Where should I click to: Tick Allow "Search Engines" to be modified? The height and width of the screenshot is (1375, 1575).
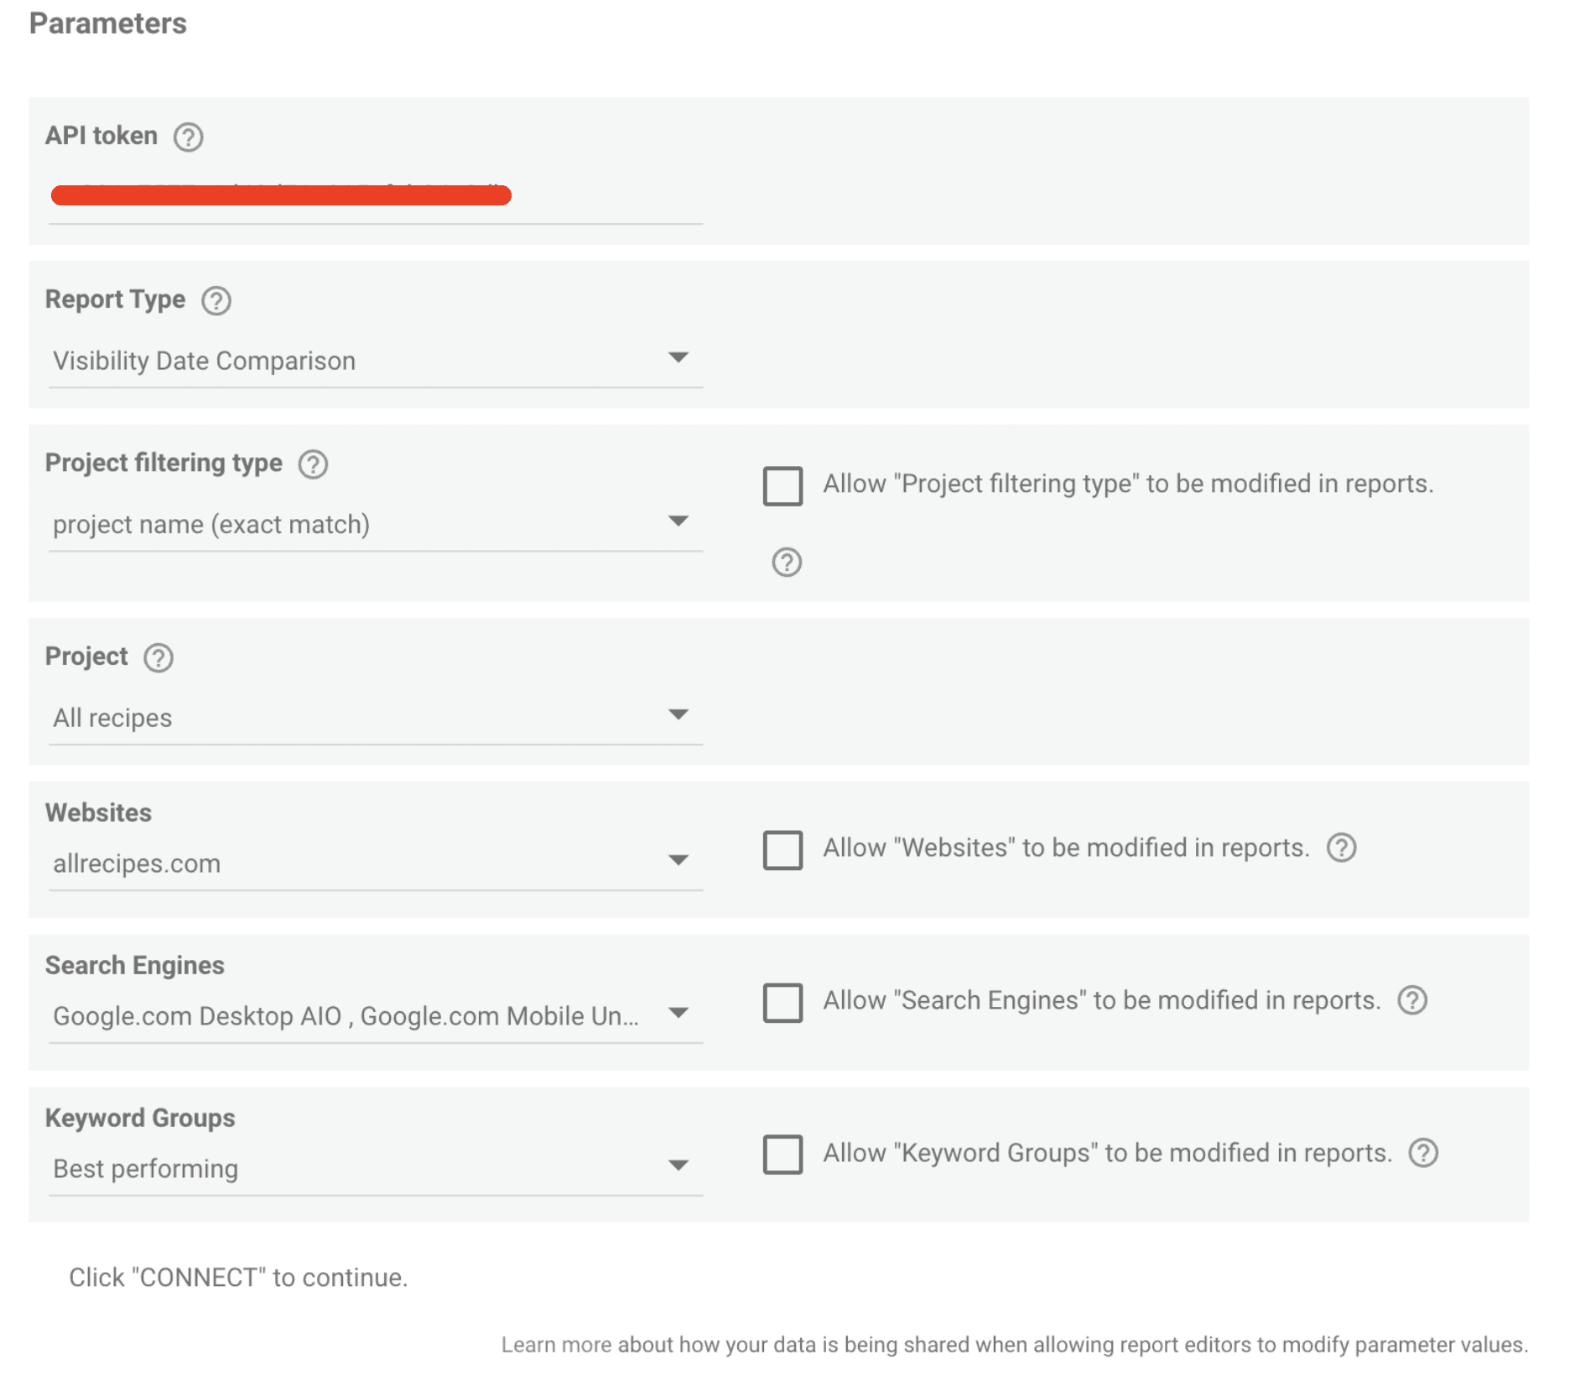point(782,1003)
